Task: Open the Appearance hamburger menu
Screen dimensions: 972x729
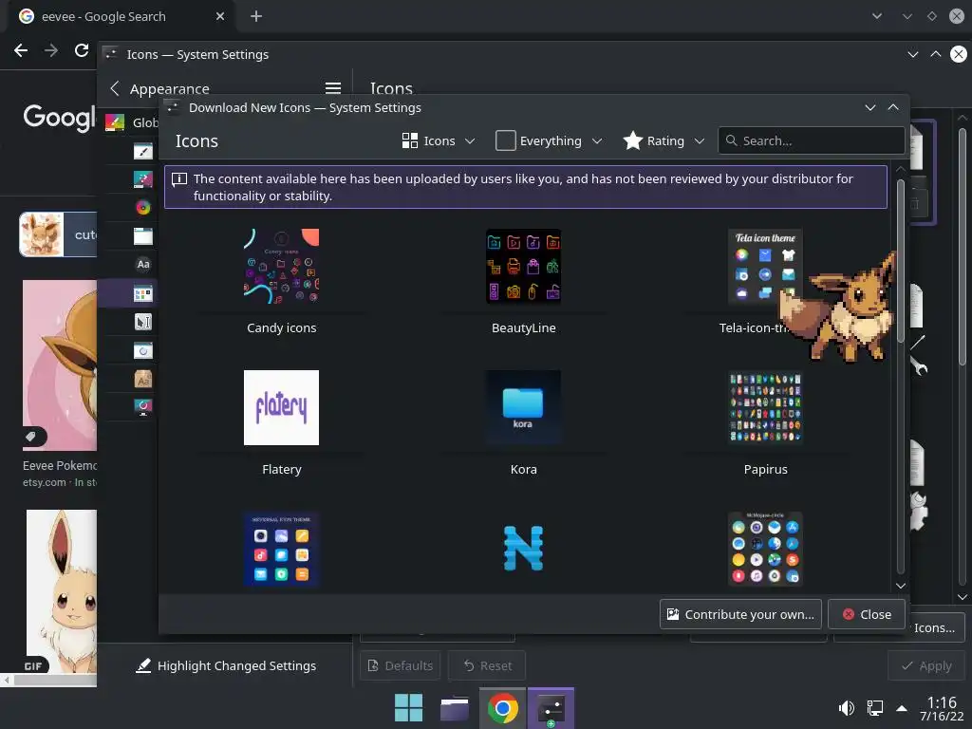Action: (333, 88)
